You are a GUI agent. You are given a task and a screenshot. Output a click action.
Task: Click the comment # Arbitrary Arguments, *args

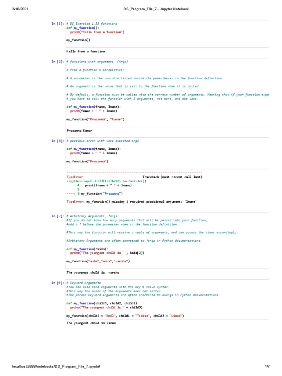(91, 216)
